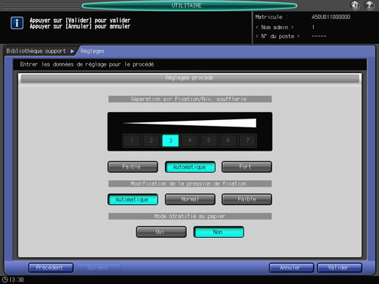
Task: Click the arrow after Bibliothèque support
Action: [73, 51]
